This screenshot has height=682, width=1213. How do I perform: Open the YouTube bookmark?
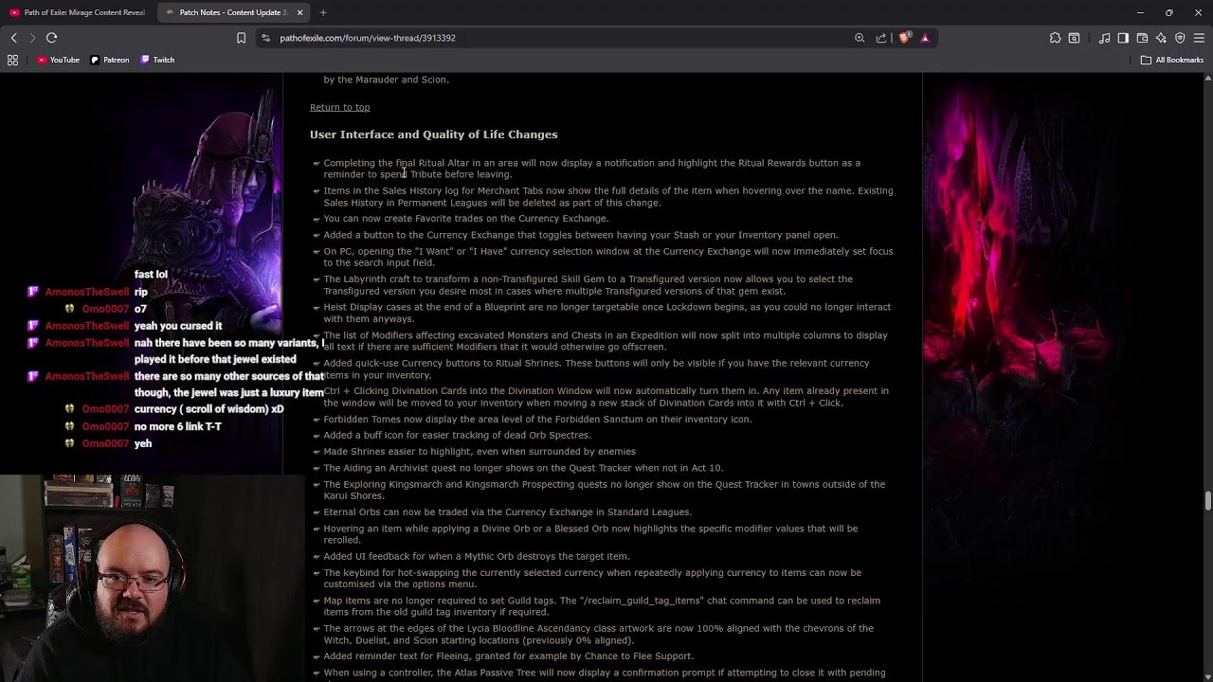(59, 60)
